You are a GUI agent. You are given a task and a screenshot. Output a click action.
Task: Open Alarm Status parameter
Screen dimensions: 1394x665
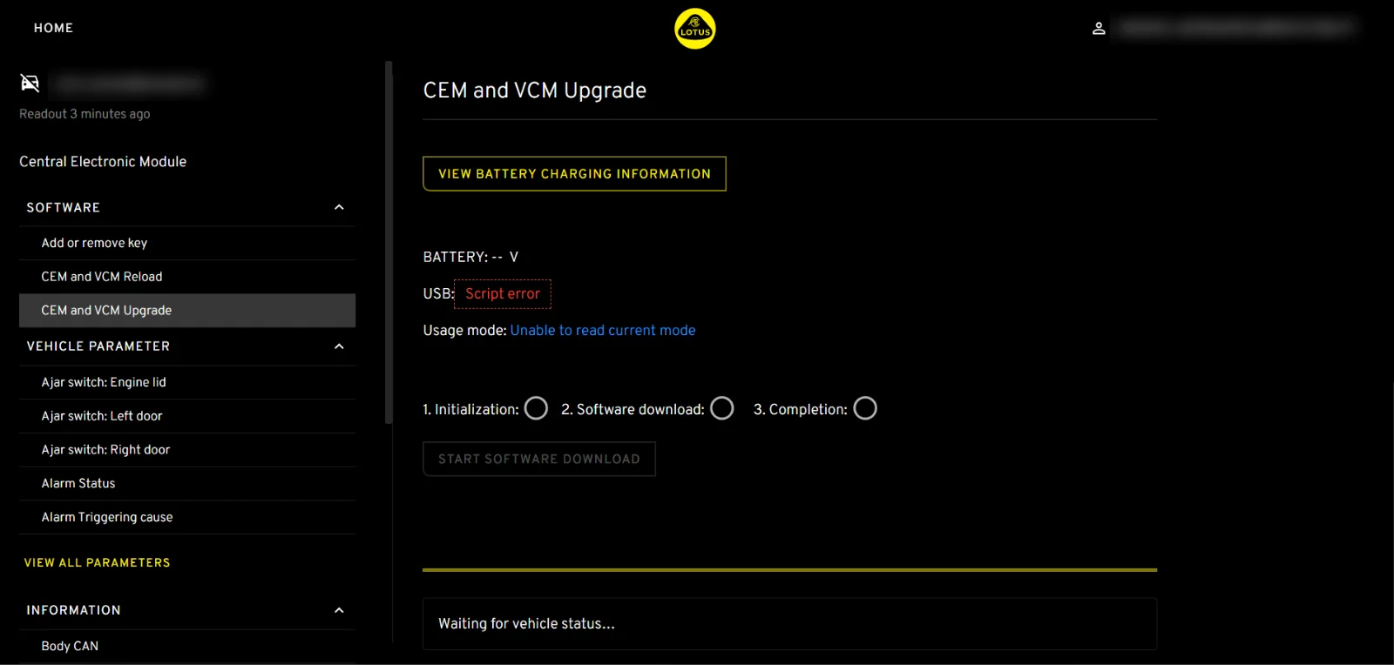pyautogui.click(x=78, y=483)
